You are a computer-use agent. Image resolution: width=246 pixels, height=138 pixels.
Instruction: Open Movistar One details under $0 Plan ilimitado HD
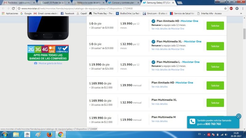(x=168, y=29)
